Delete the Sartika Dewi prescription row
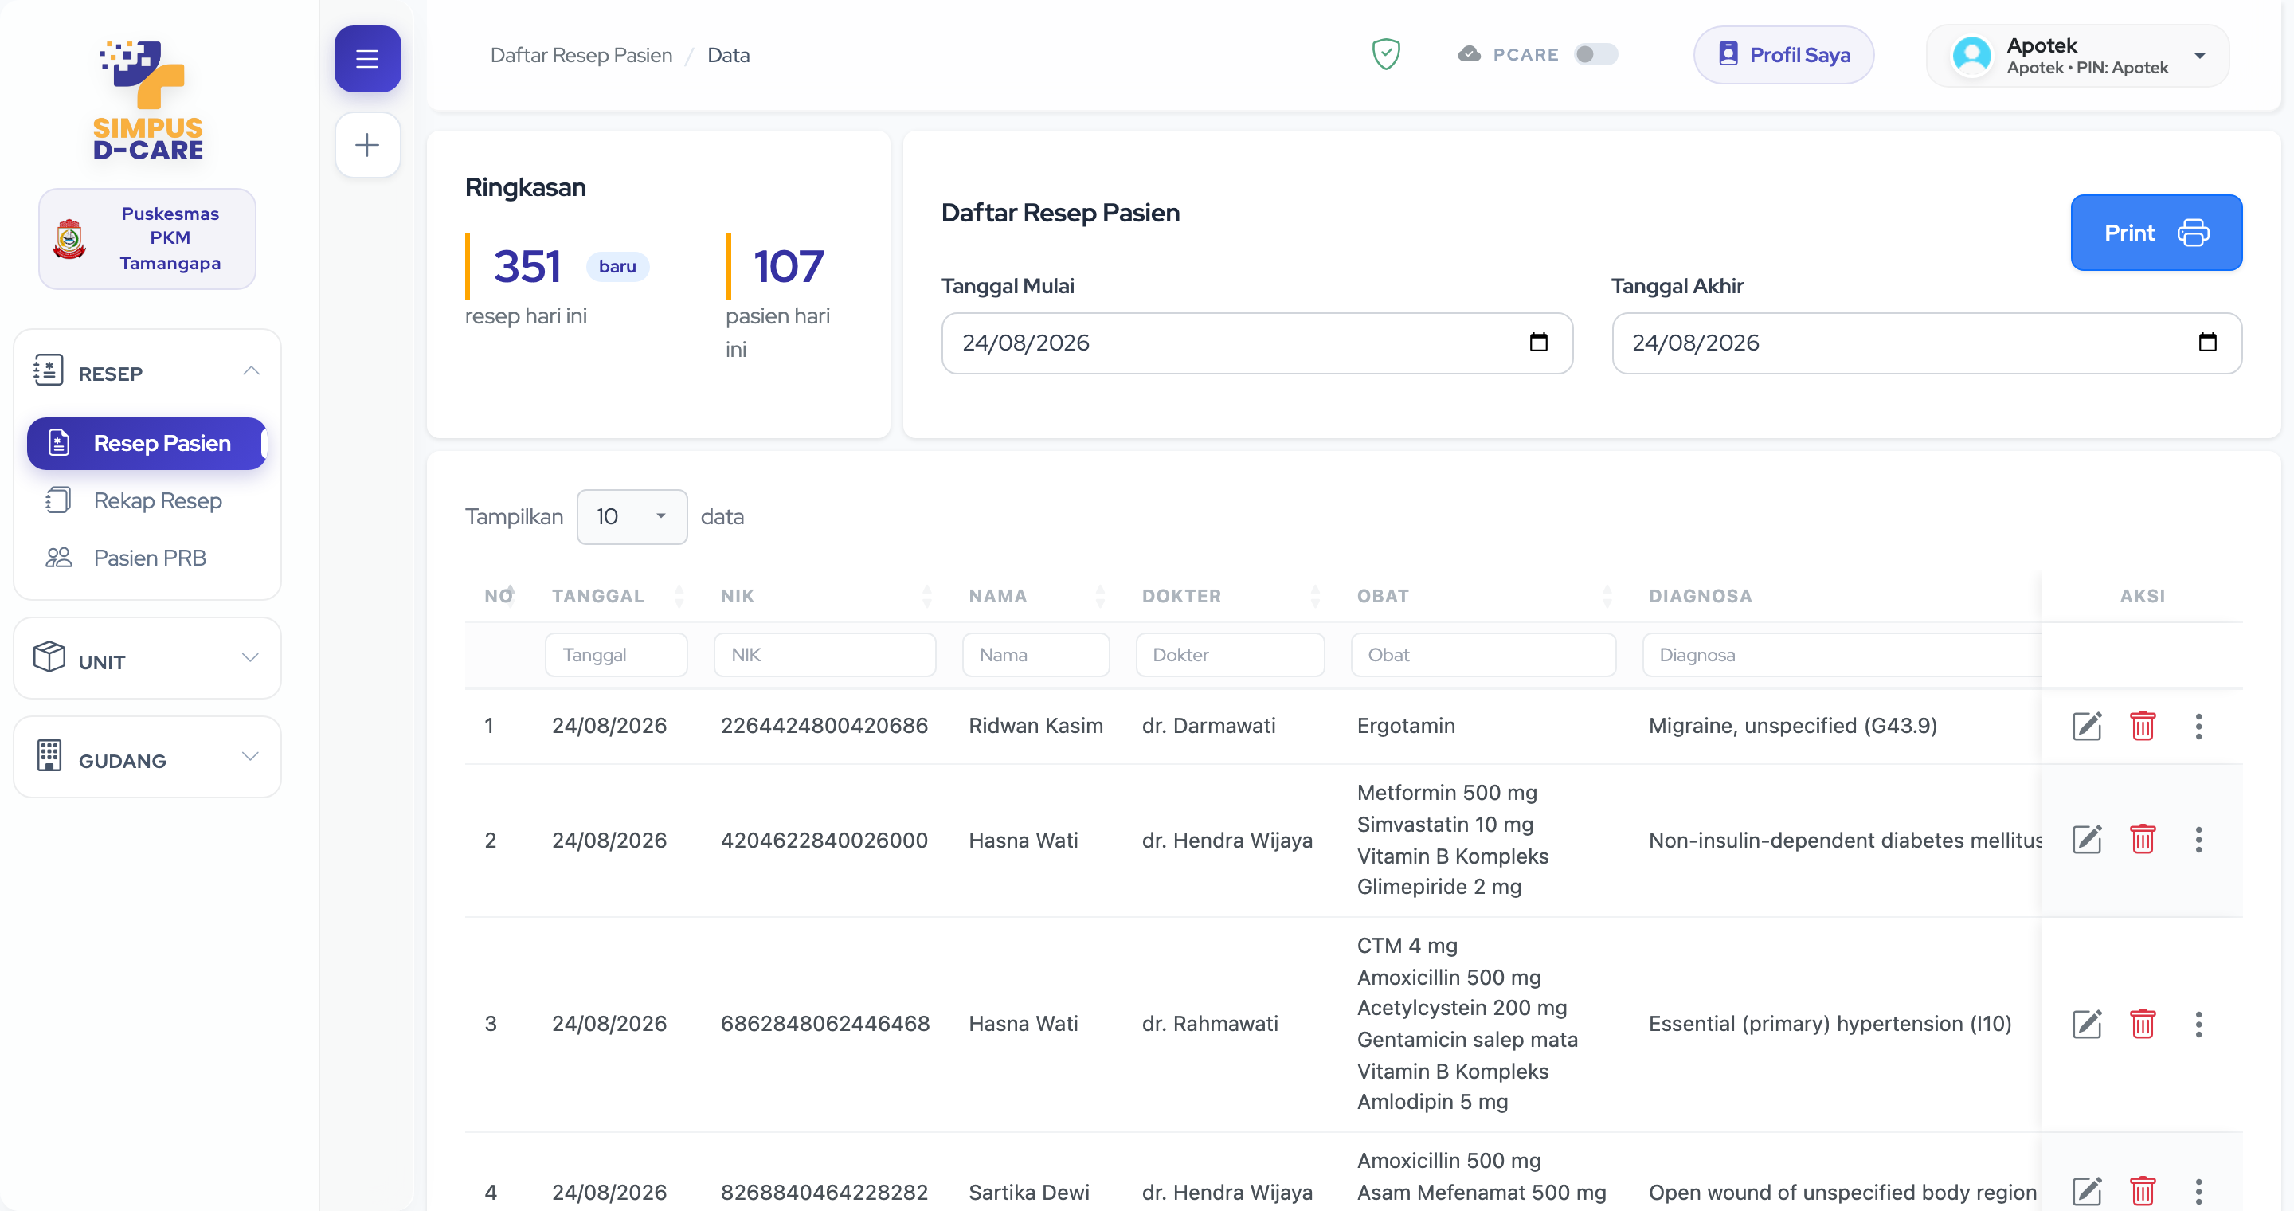 click(2142, 1191)
